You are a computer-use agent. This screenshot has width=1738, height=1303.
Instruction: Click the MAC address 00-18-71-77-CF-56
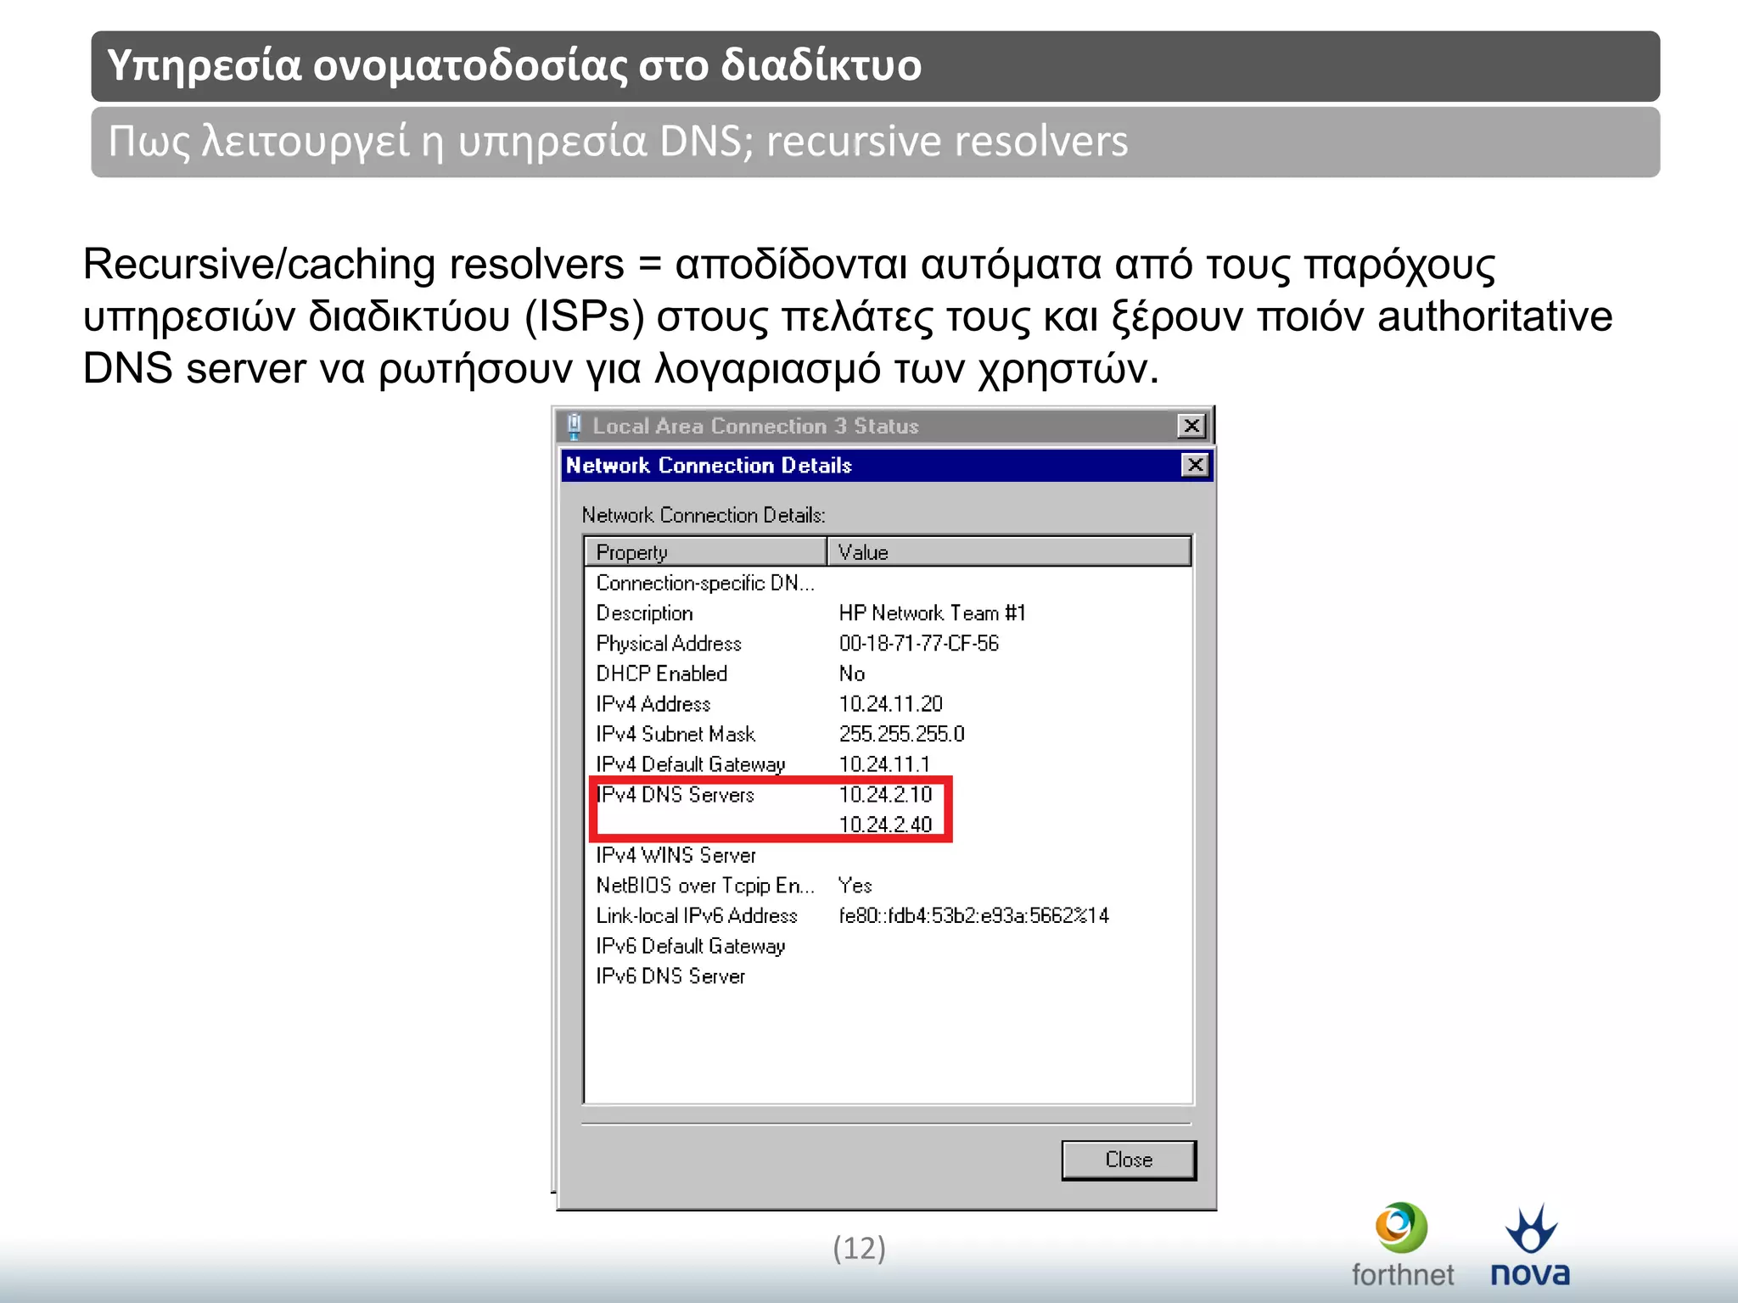[919, 644]
